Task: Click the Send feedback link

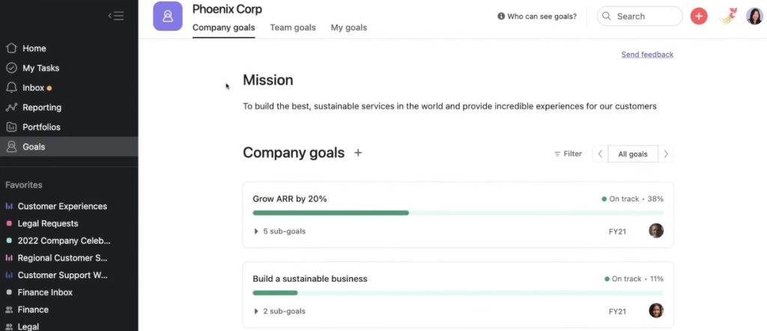Action: click(x=647, y=55)
